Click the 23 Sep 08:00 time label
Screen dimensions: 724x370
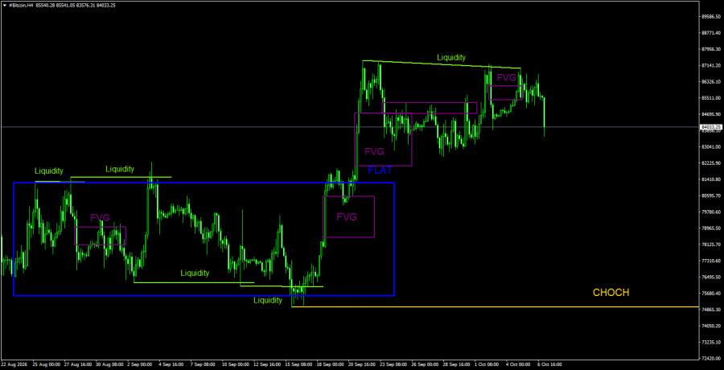[x=393, y=364]
